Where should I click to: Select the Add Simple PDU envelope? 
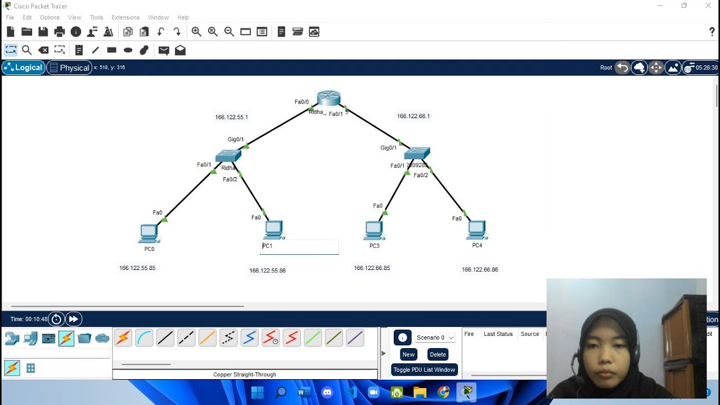164,50
